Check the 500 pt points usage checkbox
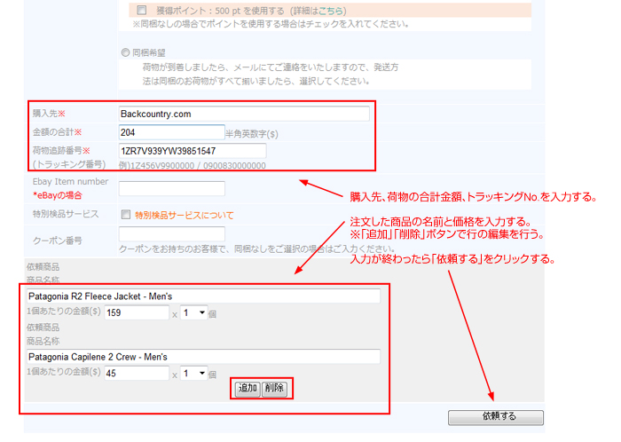 point(142,11)
